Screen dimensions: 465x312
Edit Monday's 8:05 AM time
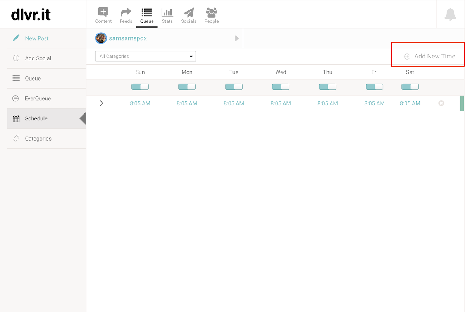click(x=187, y=103)
